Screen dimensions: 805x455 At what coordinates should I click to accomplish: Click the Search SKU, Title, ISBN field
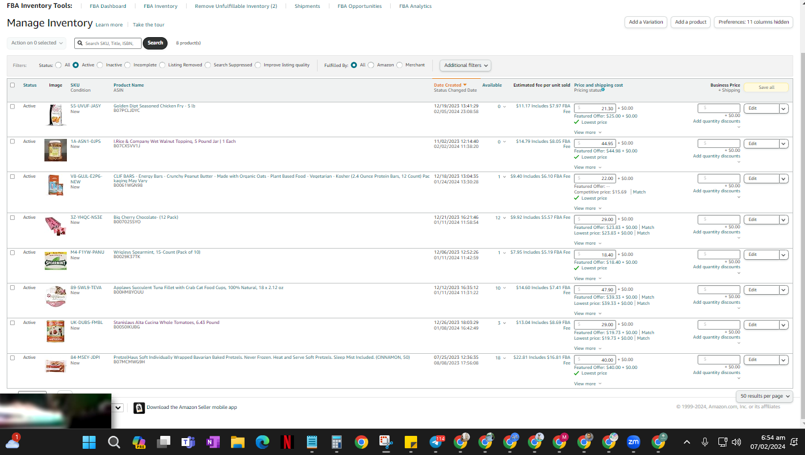(108, 43)
